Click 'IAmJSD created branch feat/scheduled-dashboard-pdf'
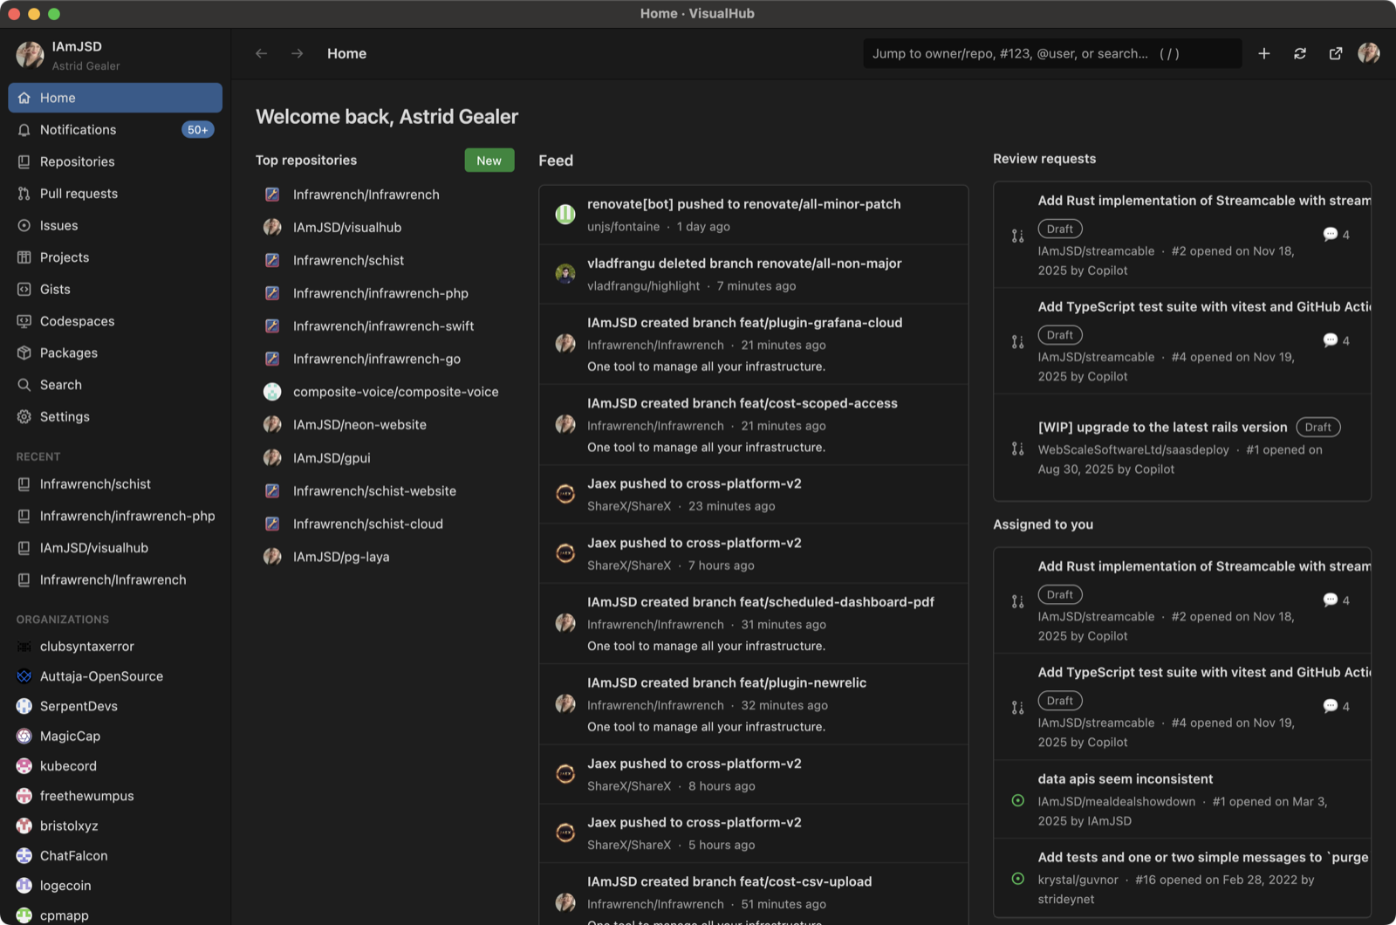 click(x=761, y=602)
